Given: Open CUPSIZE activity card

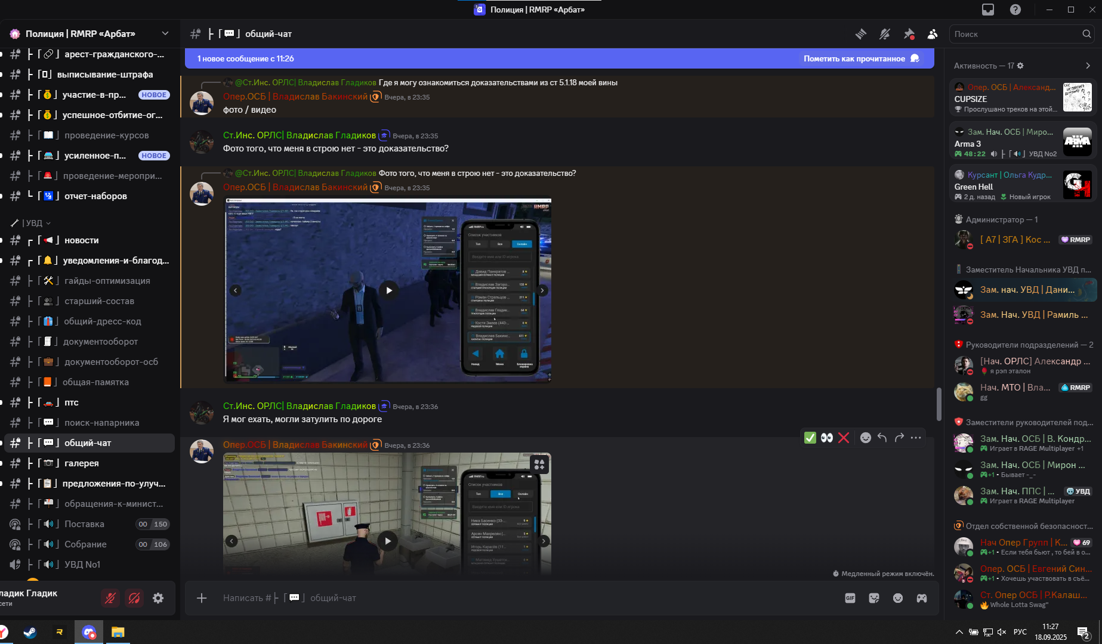Looking at the screenshot, I should (x=1023, y=98).
